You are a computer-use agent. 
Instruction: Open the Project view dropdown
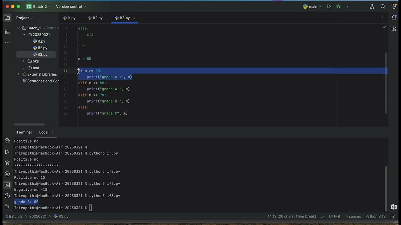click(x=25, y=18)
